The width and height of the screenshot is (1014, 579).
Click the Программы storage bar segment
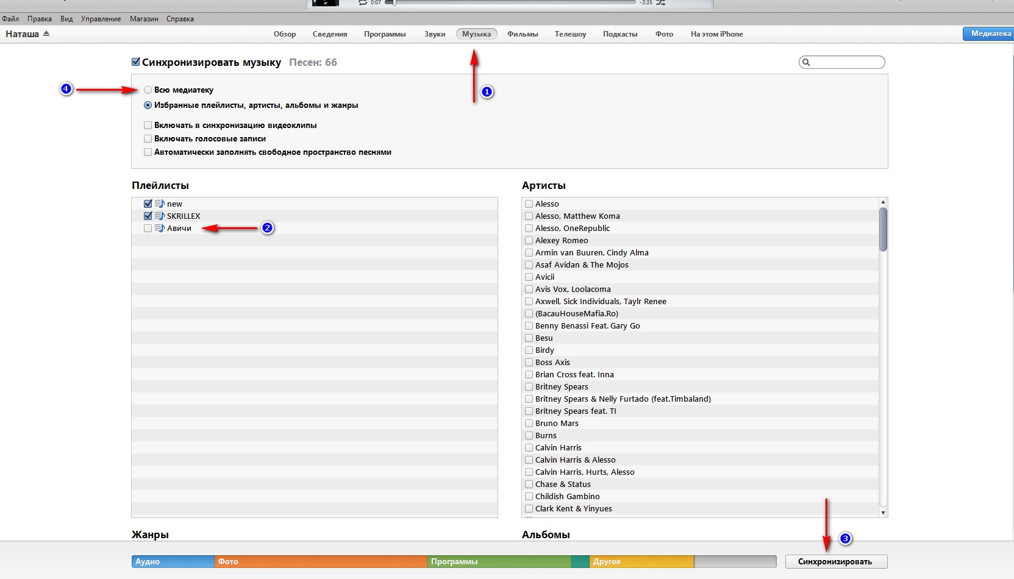tap(499, 561)
